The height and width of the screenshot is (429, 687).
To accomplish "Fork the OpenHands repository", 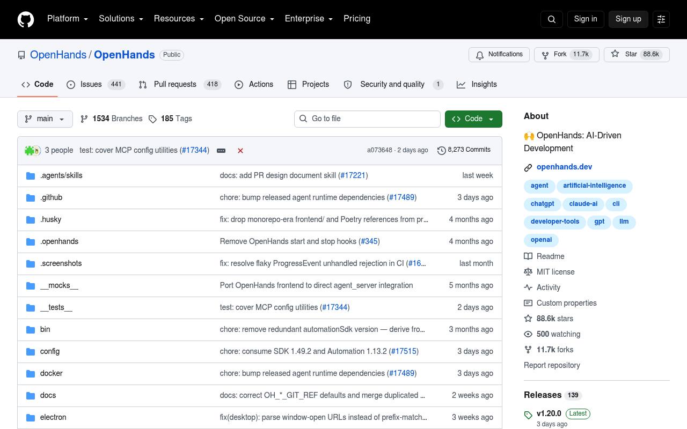I will tap(567, 55).
